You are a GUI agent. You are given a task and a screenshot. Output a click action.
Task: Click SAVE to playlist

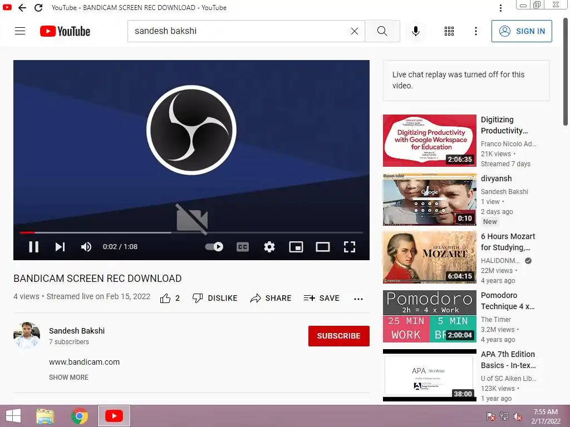[x=322, y=299]
